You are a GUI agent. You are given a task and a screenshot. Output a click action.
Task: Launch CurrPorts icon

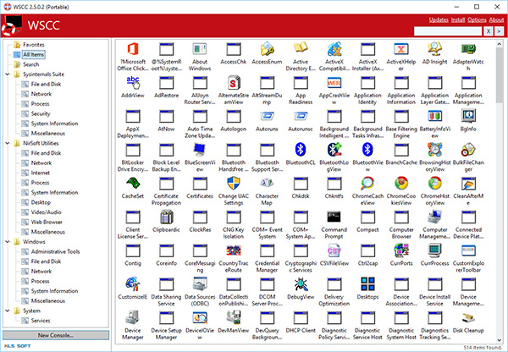click(401, 250)
